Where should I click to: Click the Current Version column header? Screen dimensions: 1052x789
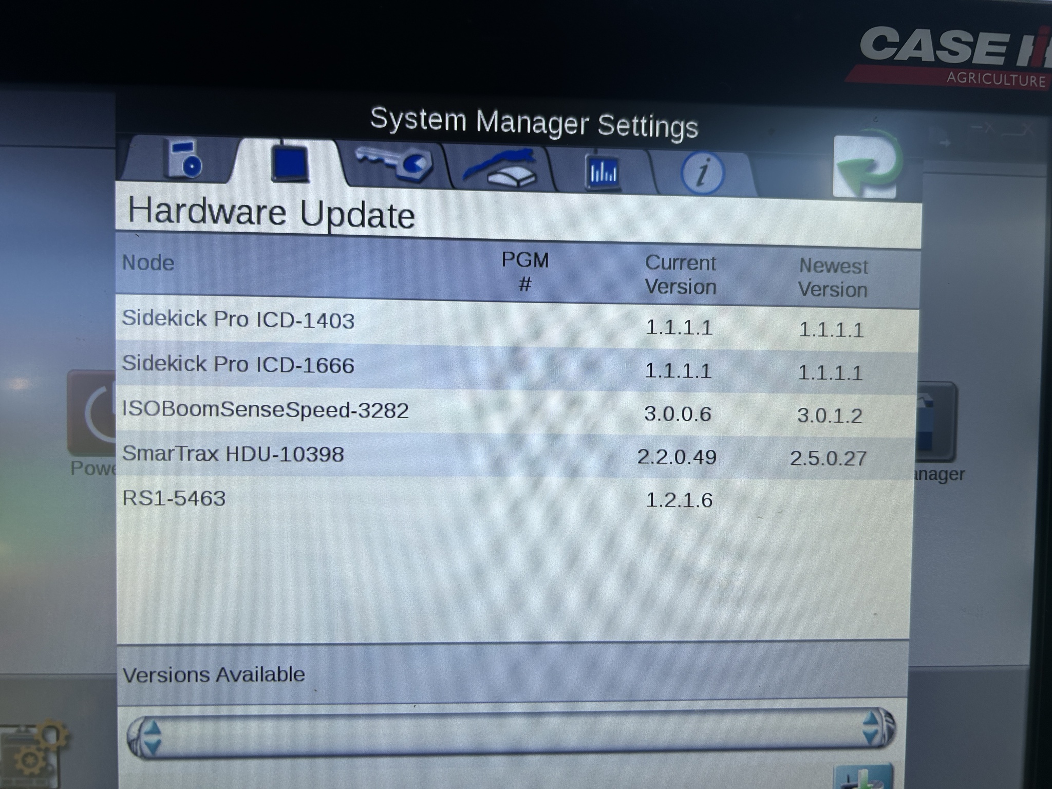[x=680, y=275]
